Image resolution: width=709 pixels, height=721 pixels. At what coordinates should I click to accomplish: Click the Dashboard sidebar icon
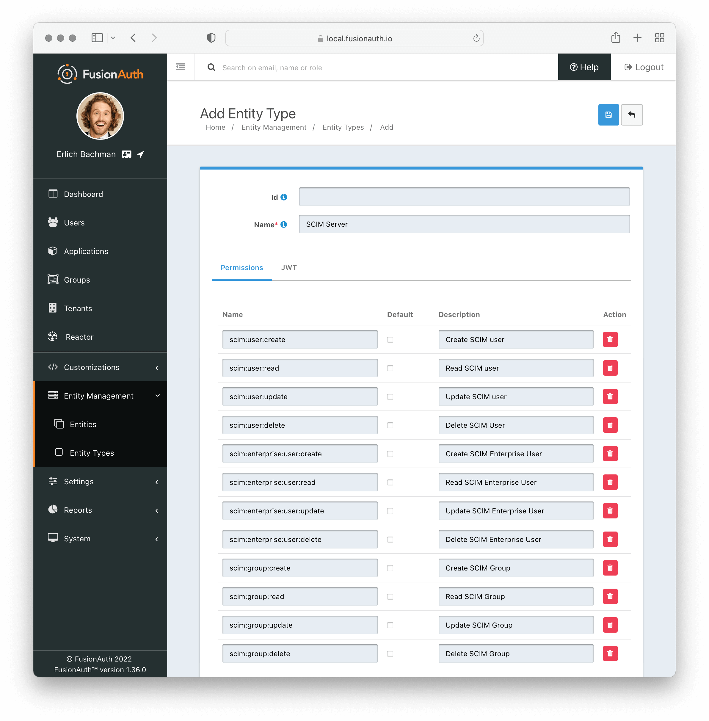(x=53, y=194)
